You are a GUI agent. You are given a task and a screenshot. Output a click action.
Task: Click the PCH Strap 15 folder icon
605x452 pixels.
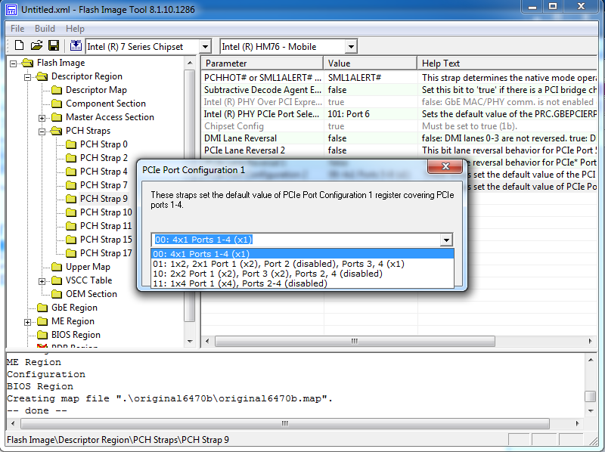(71, 240)
